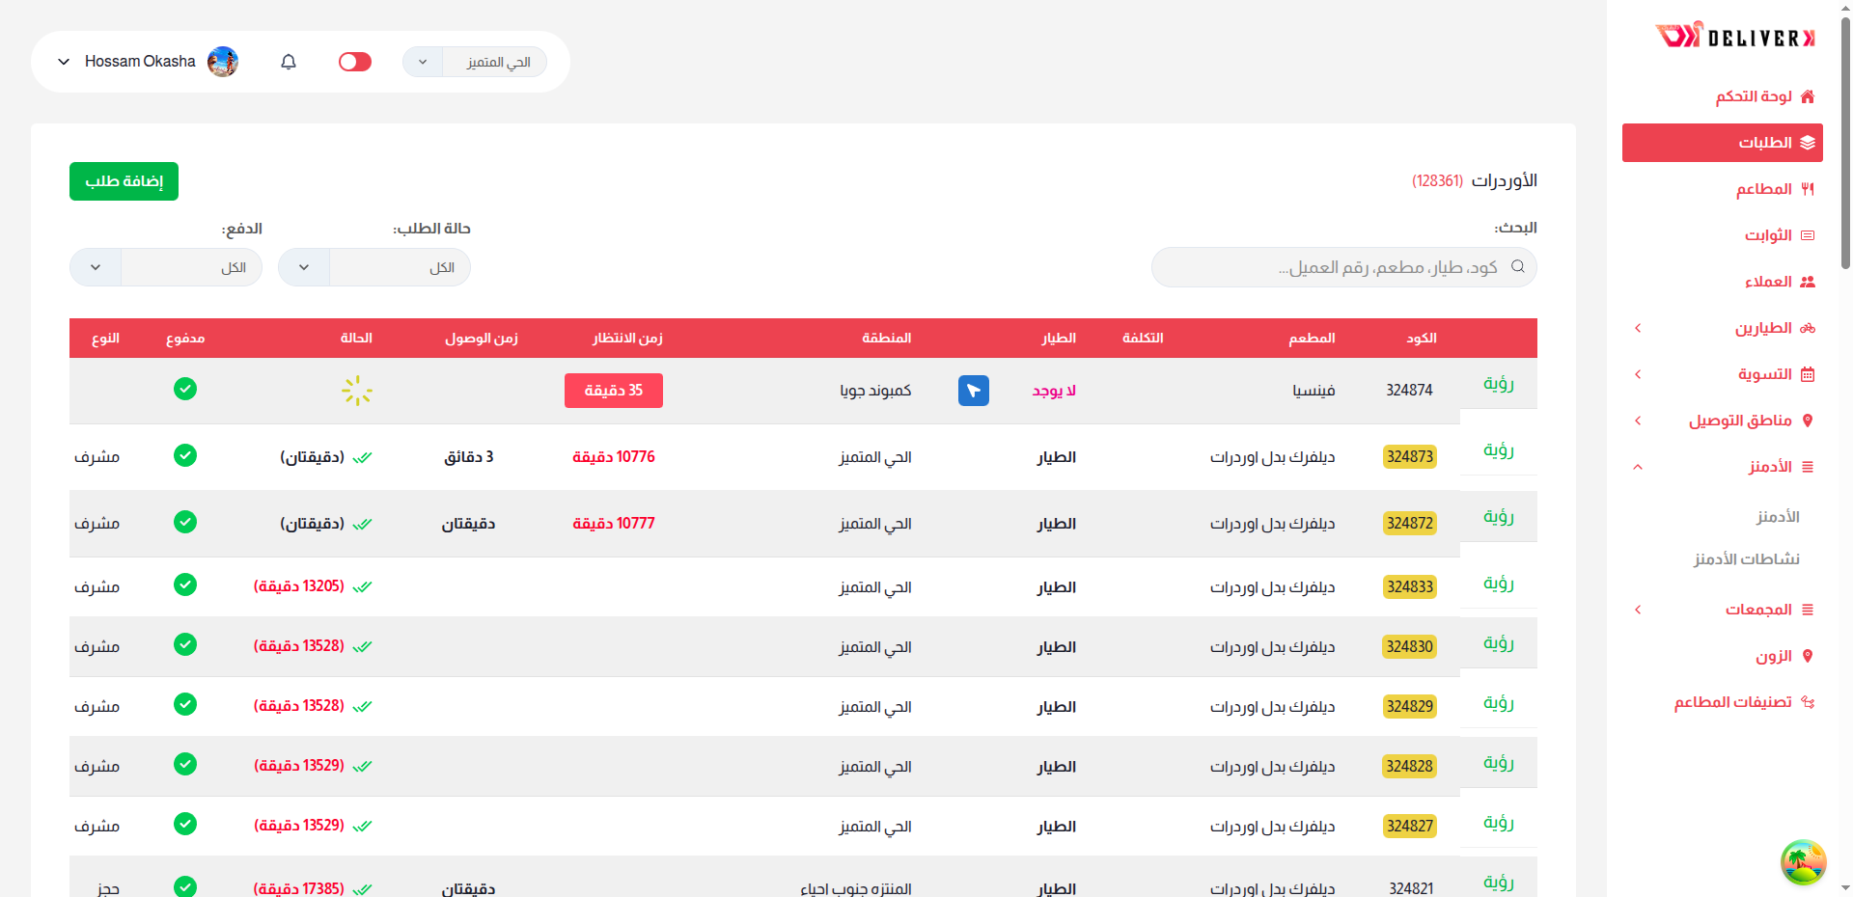Click the Hossam Okasha profile avatar
The width and height of the screenshot is (1853, 897).
coord(223,62)
